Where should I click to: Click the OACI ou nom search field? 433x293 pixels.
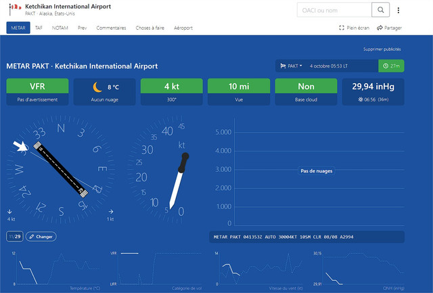[334, 10]
